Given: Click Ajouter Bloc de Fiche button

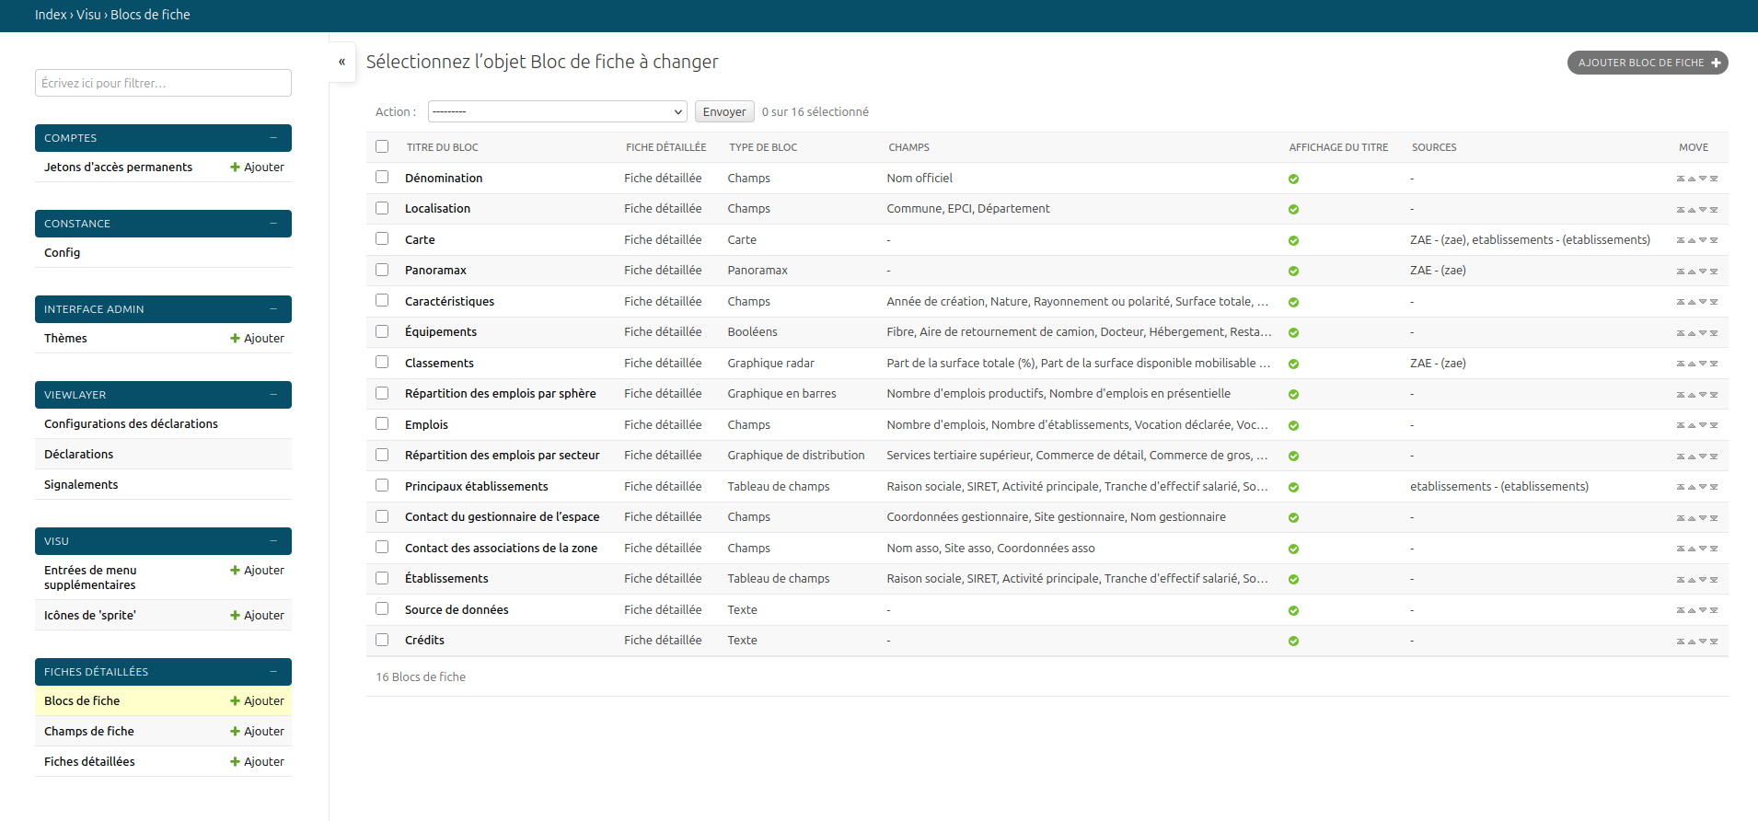Looking at the screenshot, I should pyautogui.click(x=1648, y=63).
